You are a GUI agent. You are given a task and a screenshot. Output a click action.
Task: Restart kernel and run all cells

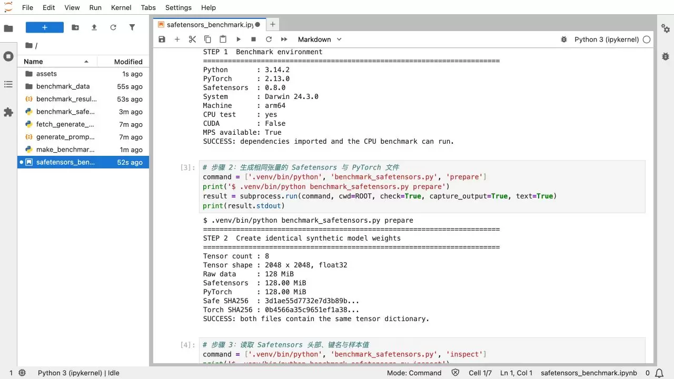pyautogui.click(x=284, y=39)
